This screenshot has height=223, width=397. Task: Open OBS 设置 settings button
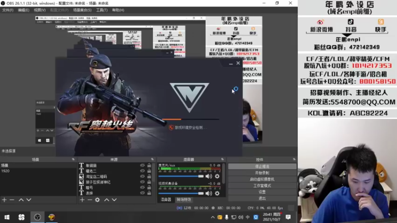click(x=262, y=192)
